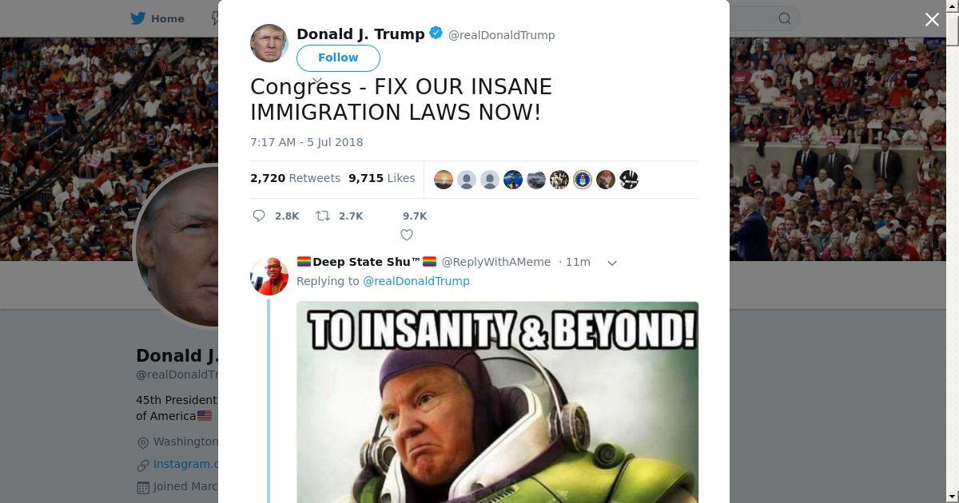Close the tweet overlay with X
The width and height of the screenshot is (959, 503).
[932, 19]
